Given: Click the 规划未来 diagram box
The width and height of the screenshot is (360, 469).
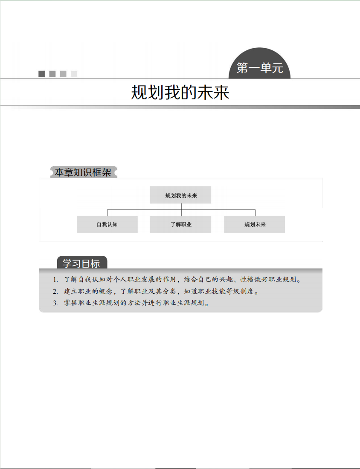Looking at the screenshot, I should coord(254,224).
